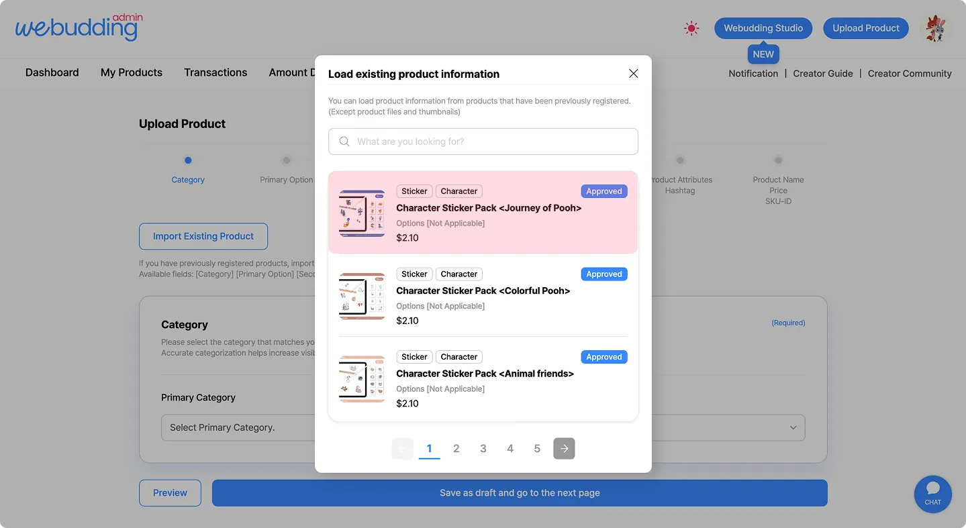966x528 pixels.
Task: Click the search magnifier icon in the dialog
Action: (344, 142)
